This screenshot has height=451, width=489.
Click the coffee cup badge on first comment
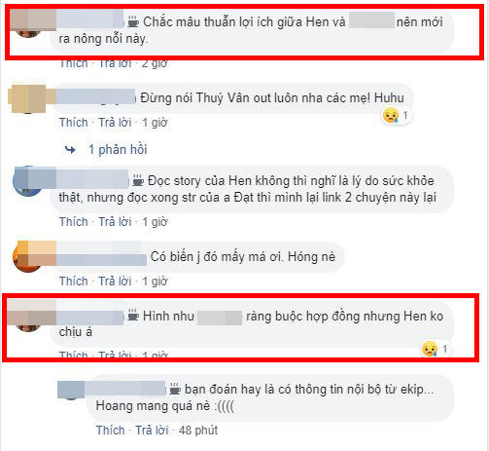(x=133, y=21)
